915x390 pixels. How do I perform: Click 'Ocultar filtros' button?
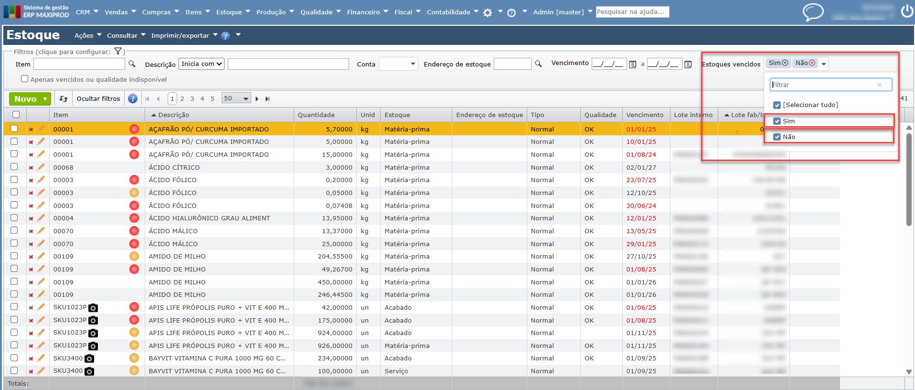[98, 99]
